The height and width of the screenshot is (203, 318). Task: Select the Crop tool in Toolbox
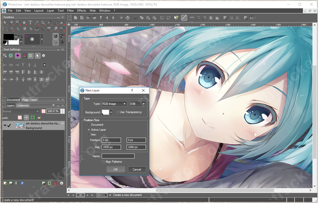tap(43, 22)
